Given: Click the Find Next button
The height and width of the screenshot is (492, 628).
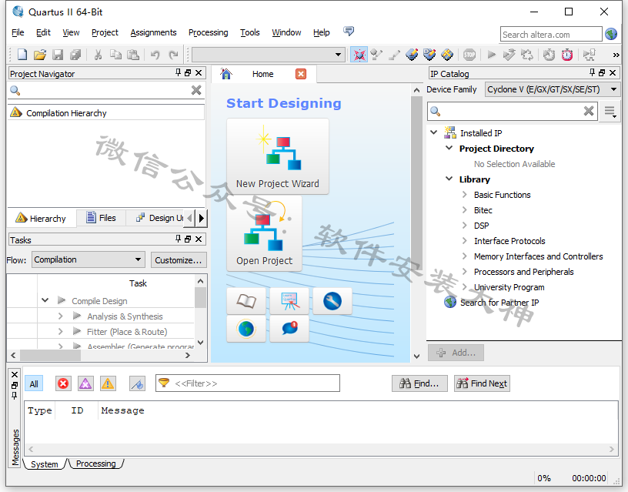Looking at the screenshot, I should click(483, 384).
